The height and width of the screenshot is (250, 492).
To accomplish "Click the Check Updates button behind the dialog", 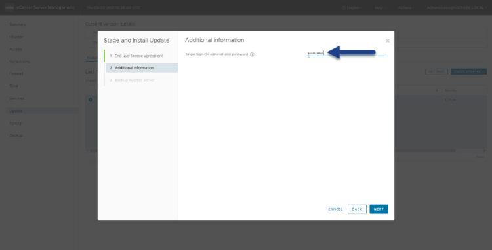I will [469, 71].
